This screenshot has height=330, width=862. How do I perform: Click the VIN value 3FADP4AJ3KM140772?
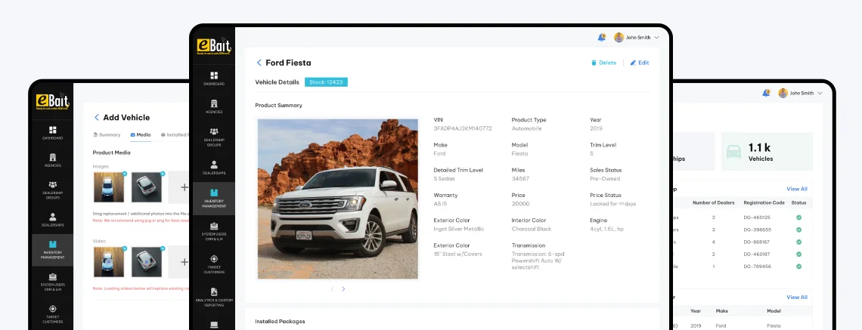[462, 128]
